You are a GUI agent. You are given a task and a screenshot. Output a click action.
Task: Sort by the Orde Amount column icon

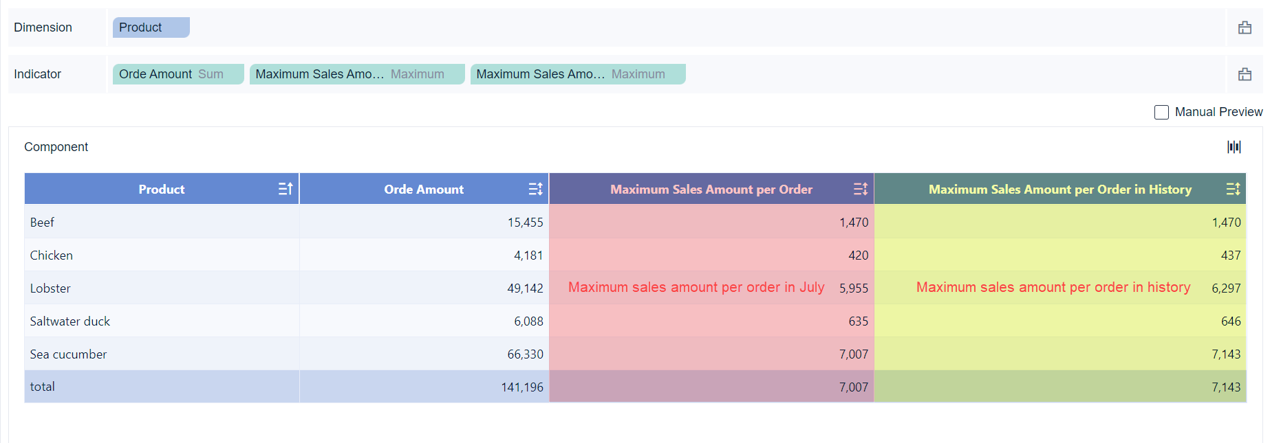click(535, 189)
